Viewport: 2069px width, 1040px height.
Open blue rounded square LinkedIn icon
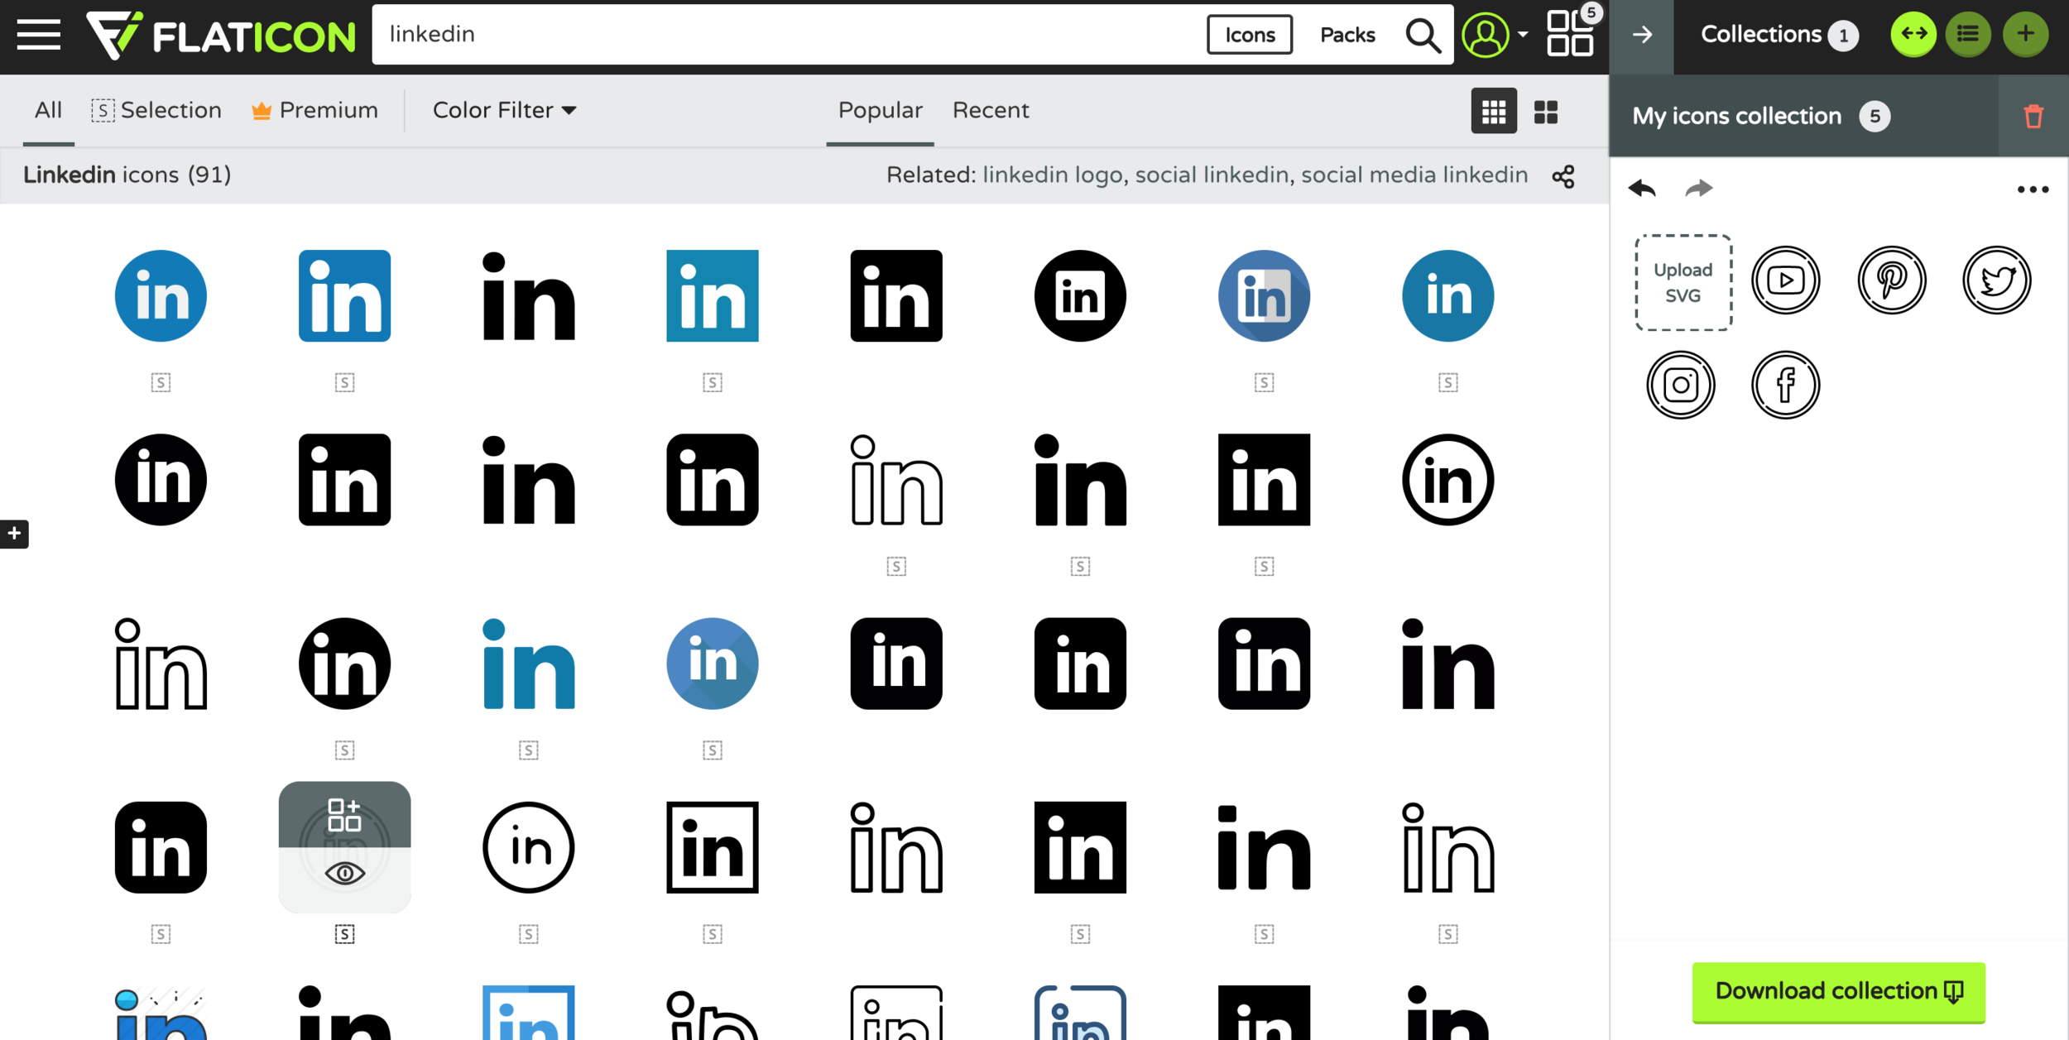344,296
